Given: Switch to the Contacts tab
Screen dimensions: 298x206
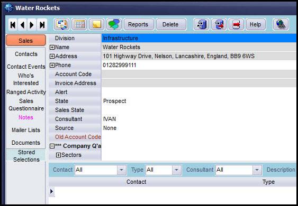Looking at the screenshot, I should pyautogui.click(x=26, y=54).
